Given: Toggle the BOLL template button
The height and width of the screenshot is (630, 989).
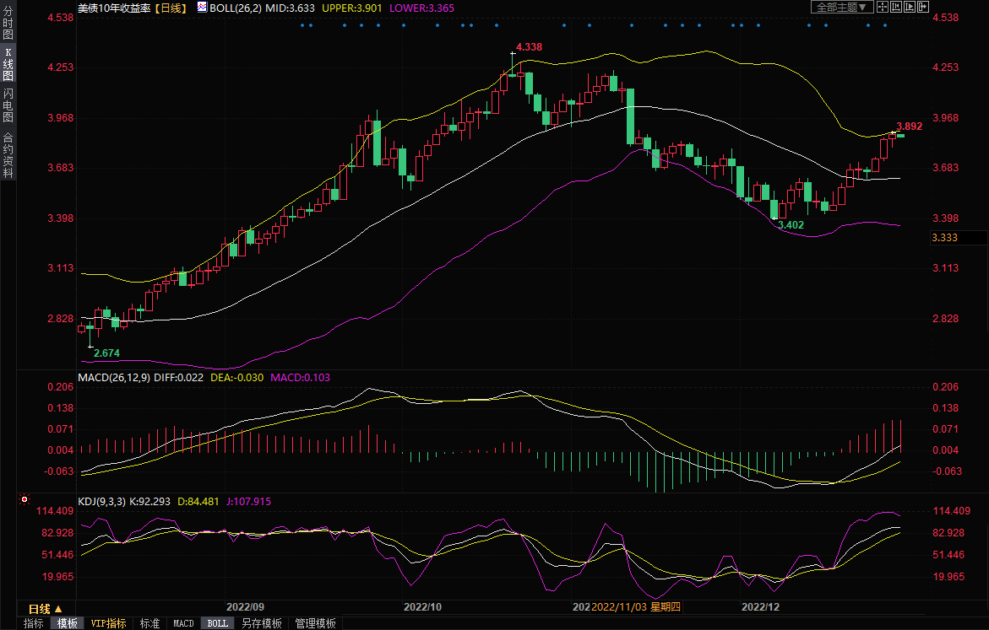Looking at the screenshot, I should 217,623.
